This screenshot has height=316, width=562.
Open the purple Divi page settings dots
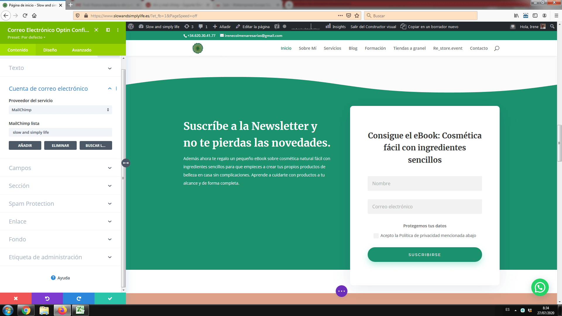(342, 291)
